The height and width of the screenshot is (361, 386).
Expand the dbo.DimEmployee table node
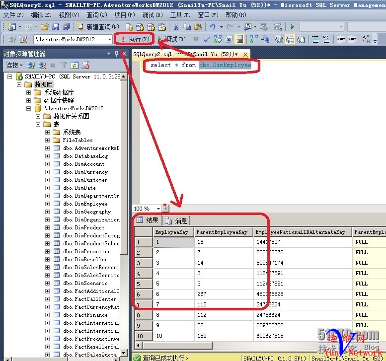point(48,204)
